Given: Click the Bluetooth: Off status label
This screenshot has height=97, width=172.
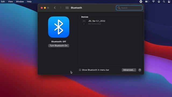Looking at the screenshot, I should point(59,41).
